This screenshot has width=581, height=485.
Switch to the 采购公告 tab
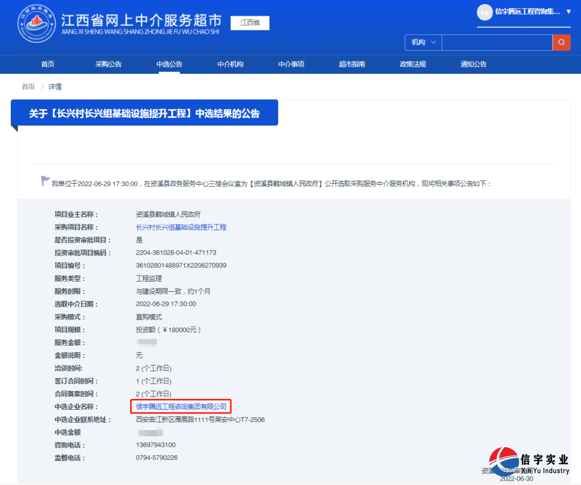point(108,64)
